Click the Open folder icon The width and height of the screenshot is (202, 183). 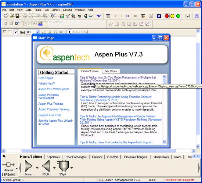point(12,16)
